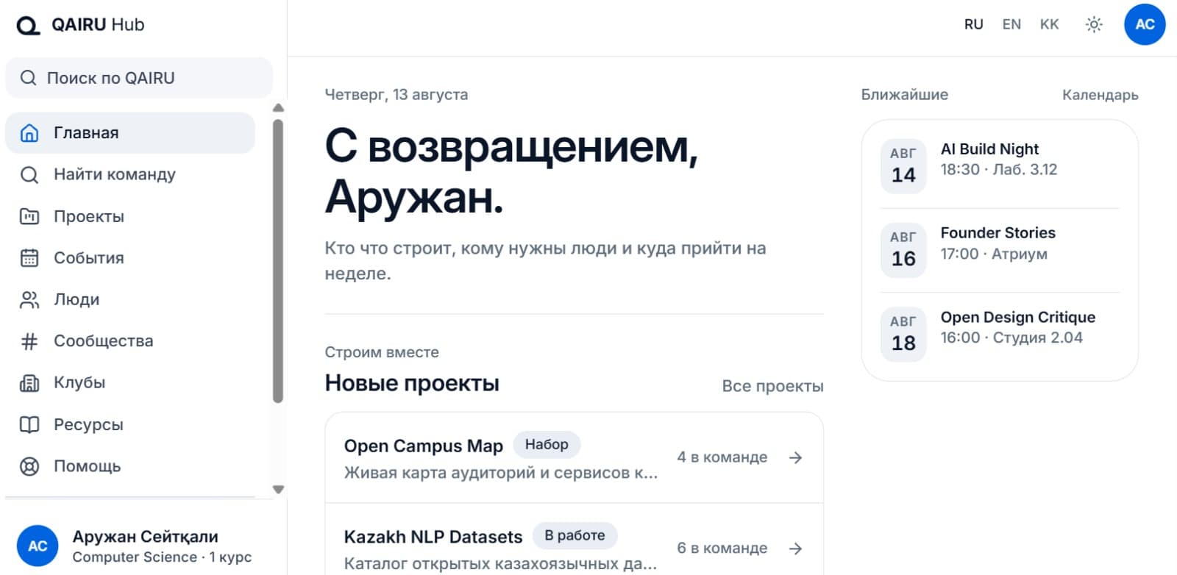Click the Набор status badge
Viewport: 1177px width, 575px height.
pos(547,445)
